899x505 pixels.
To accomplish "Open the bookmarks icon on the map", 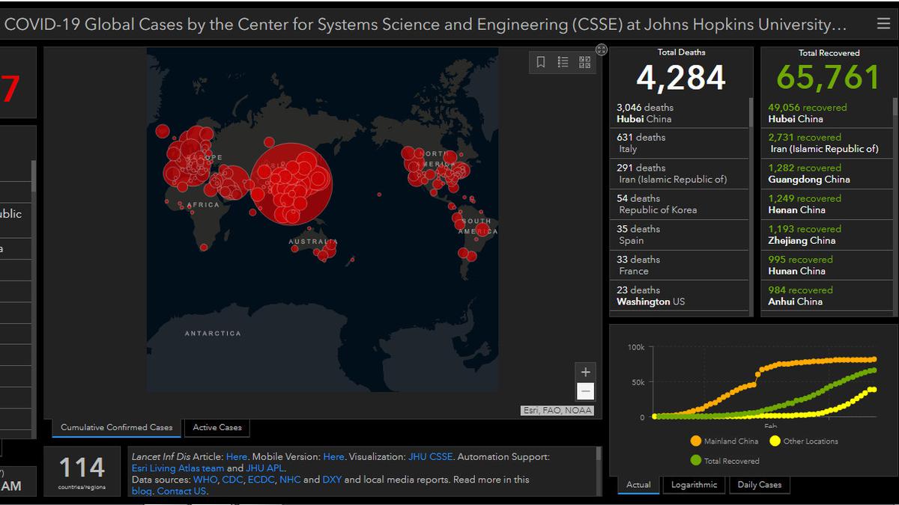I will pos(542,62).
